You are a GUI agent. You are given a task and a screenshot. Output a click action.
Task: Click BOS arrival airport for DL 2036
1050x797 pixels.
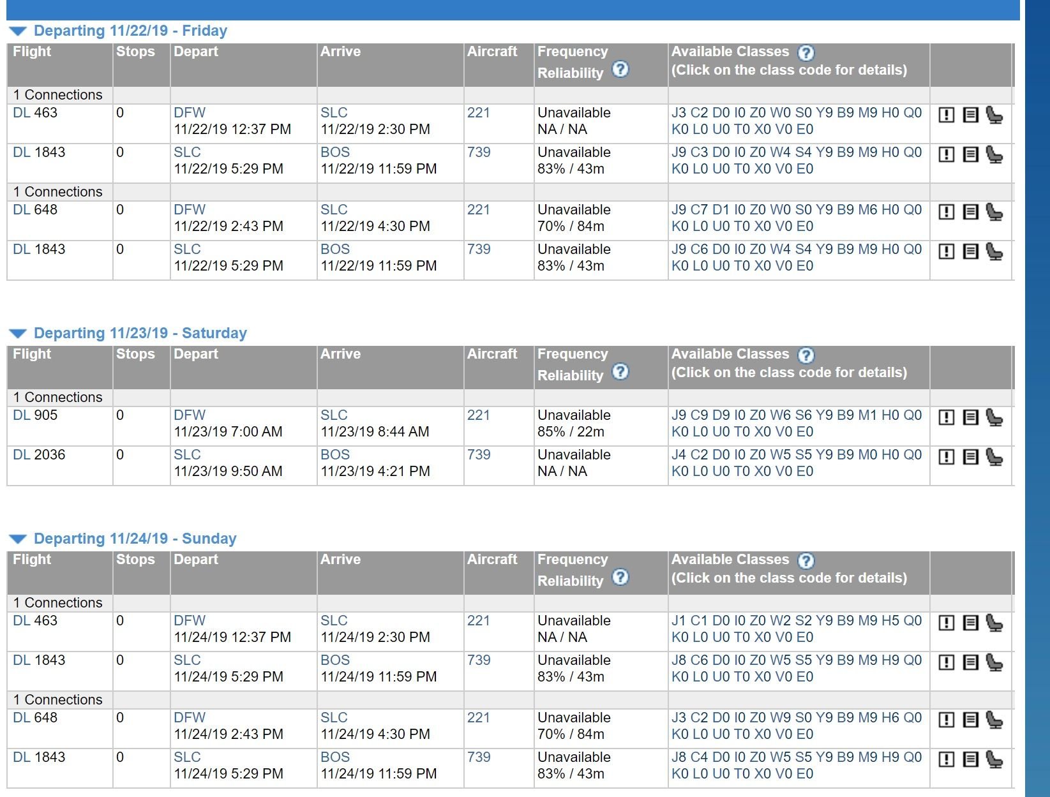click(335, 455)
